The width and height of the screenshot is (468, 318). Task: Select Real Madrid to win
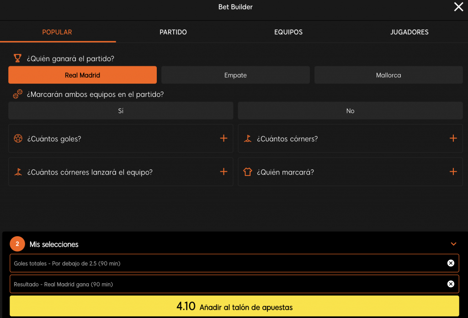pyautogui.click(x=82, y=75)
